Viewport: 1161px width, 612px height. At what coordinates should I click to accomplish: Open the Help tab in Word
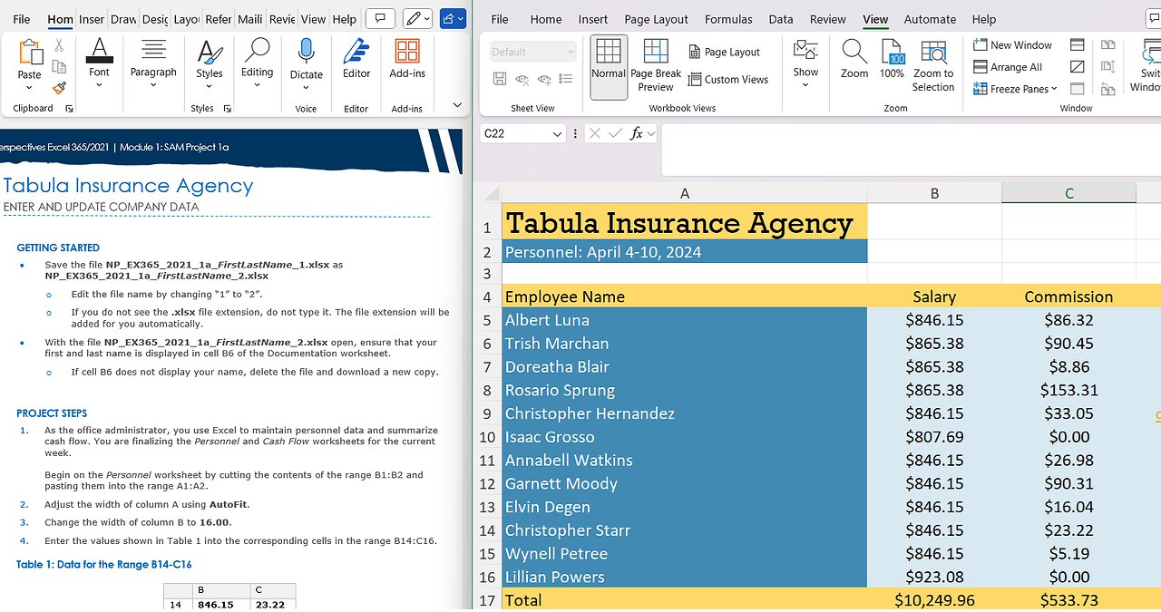(x=345, y=19)
